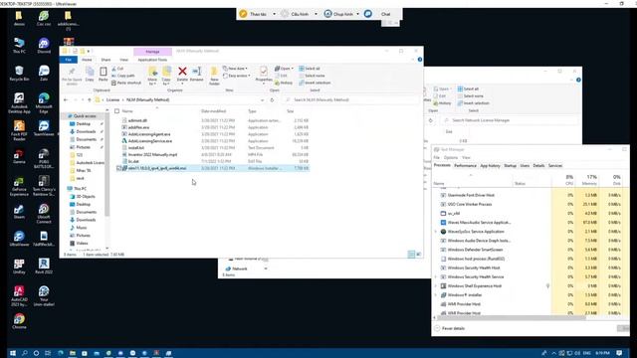Click the Back navigation arrow in Explorer
The height and width of the screenshot is (358, 637).
66,99
